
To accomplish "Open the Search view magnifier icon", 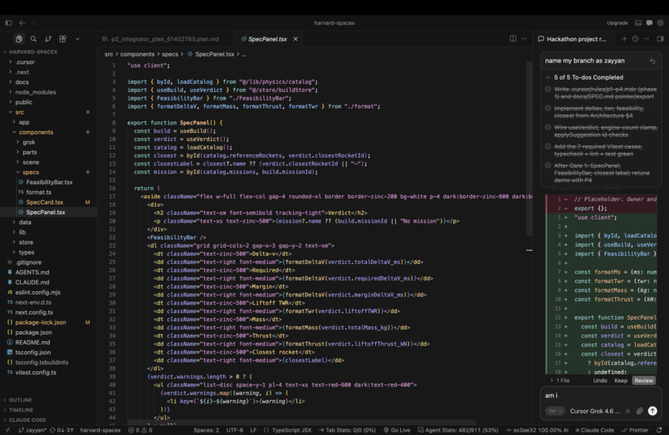I will (33, 39).
